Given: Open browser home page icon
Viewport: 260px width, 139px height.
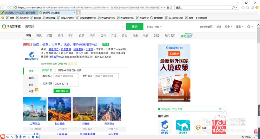Looking at the screenshot, I should (x=243, y=8).
